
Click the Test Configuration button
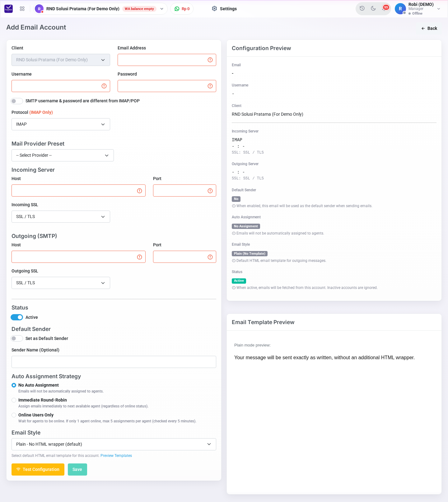click(x=38, y=470)
